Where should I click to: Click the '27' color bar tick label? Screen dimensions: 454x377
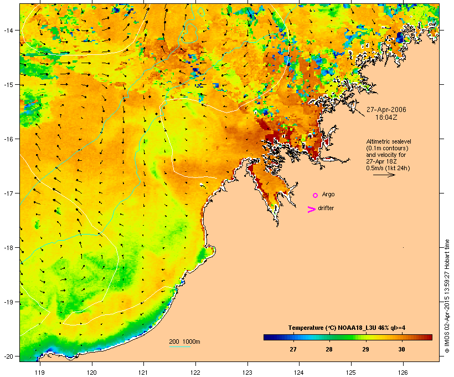click(x=293, y=349)
